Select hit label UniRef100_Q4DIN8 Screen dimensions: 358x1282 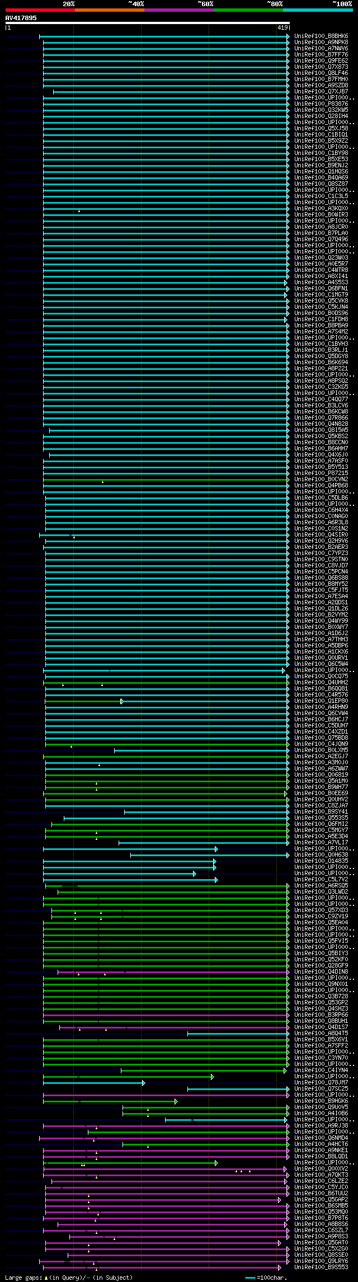click(x=321, y=972)
